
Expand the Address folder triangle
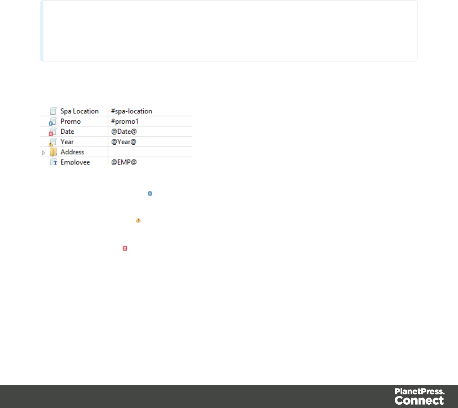click(43, 152)
